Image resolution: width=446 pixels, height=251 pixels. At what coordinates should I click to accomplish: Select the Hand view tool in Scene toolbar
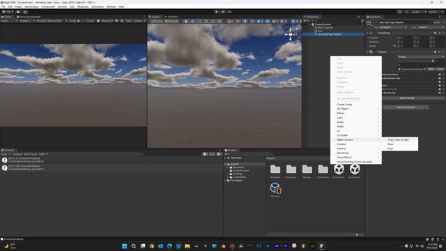pyautogui.click(x=186, y=21)
